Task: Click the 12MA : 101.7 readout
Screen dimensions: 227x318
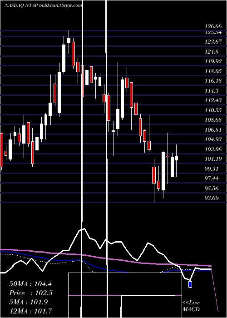Action: click(30, 311)
